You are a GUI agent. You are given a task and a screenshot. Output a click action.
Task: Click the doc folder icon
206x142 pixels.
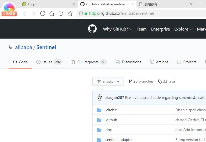tap(99, 130)
